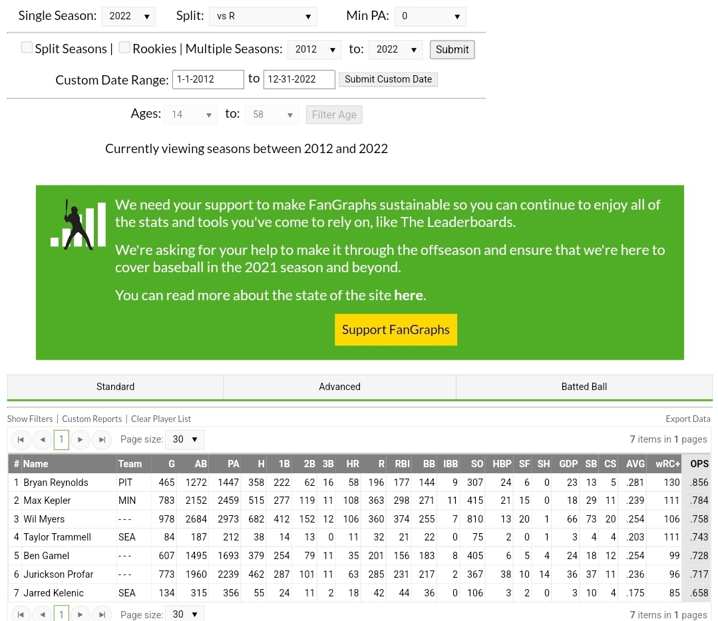Switch to the Advanced tab
This screenshot has width=718, height=621.
coord(340,387)
